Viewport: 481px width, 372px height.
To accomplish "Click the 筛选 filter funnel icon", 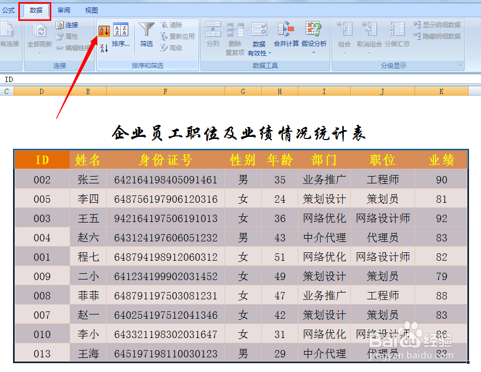I will pos(146,29).
